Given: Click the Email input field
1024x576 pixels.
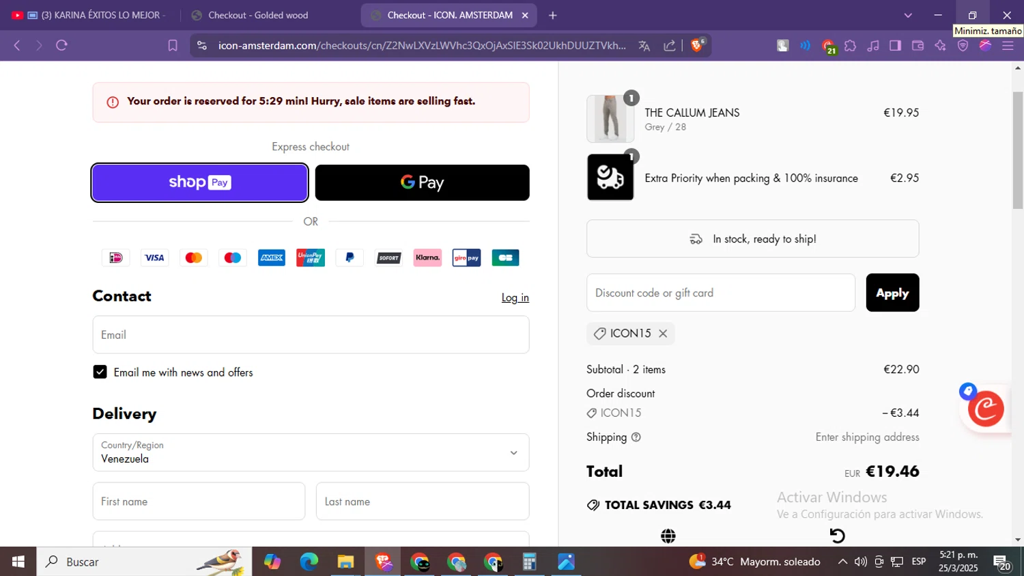Looking at the screenshot, I should coord(311,335).
